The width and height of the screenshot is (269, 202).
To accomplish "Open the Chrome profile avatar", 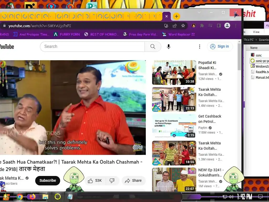I will 227,26.
